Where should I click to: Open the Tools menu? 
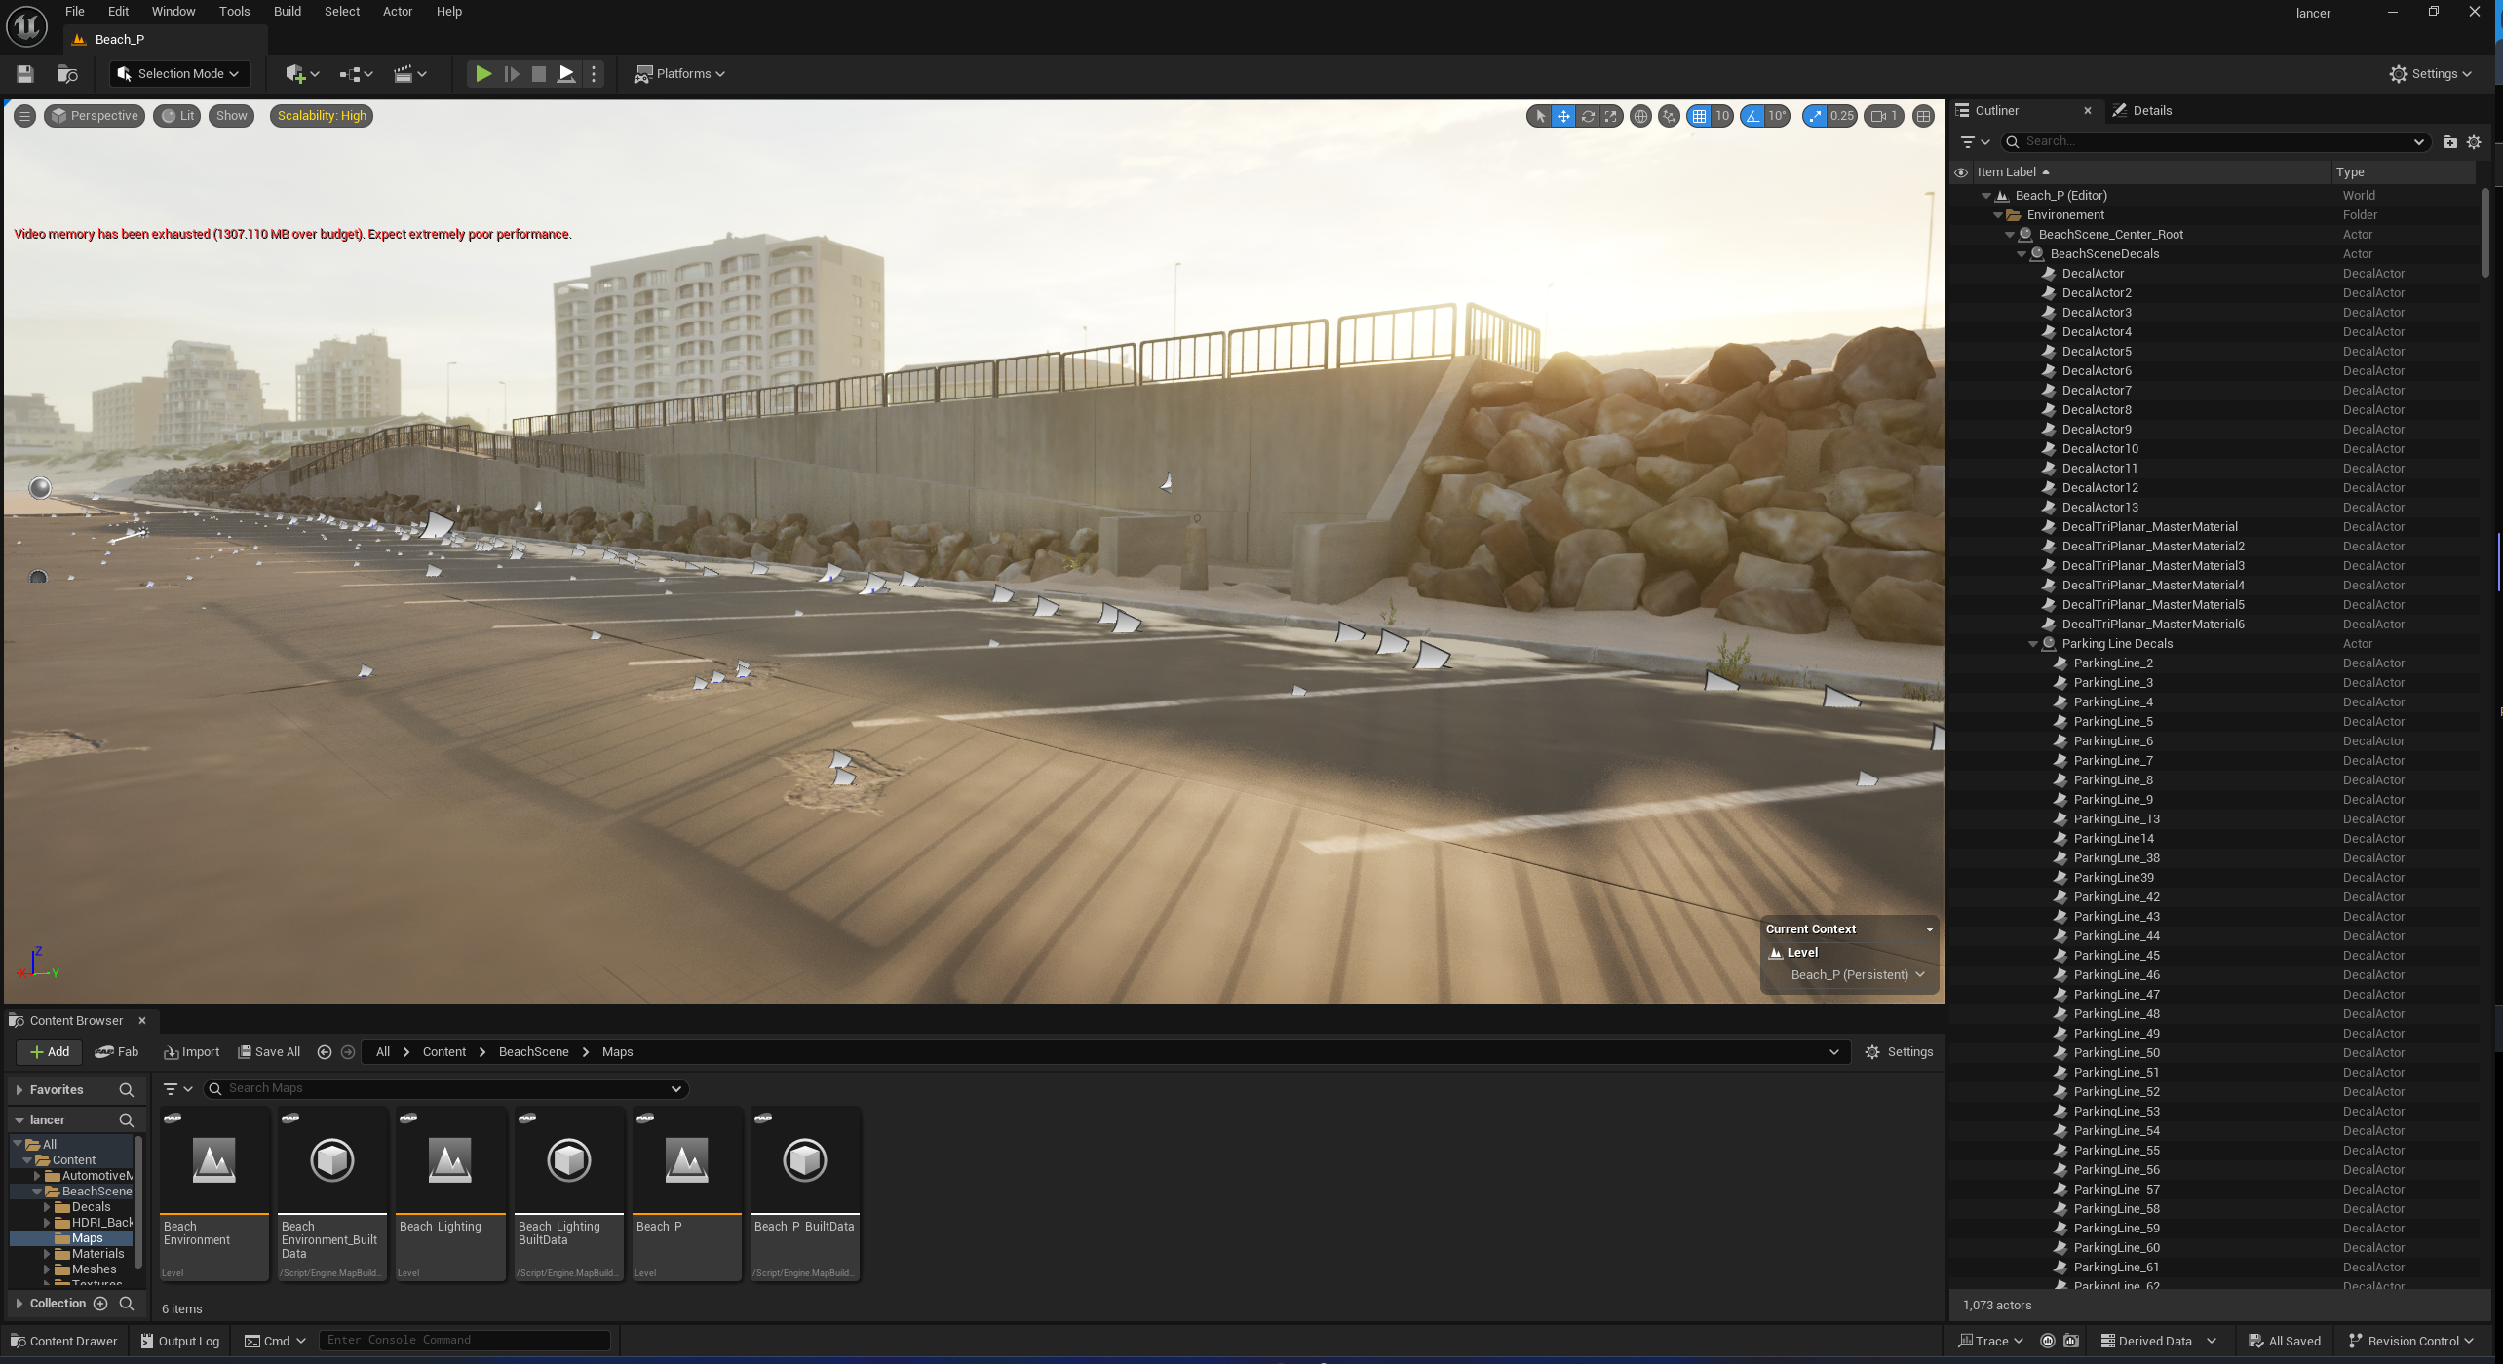coord(234,12)
